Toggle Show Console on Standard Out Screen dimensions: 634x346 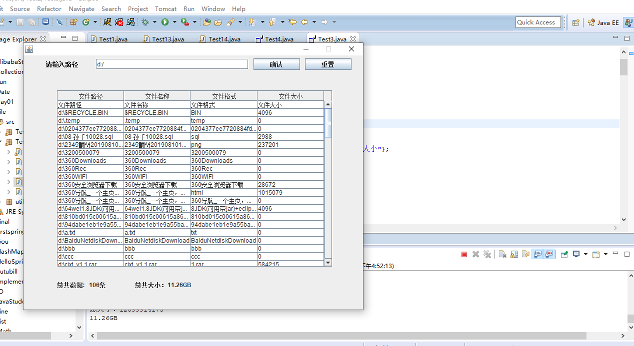[x=537, y=254]
